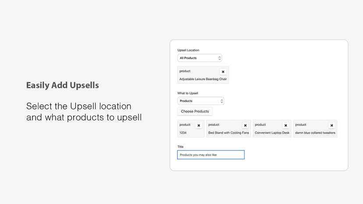Click 'Bed Stand with Cooling Fans' text

pyautogui.click(x=228, y=133)
